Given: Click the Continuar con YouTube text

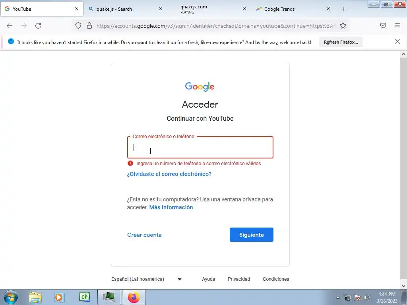Looking at the screenshot, I should pyautogui.click(x=200, y=118).
